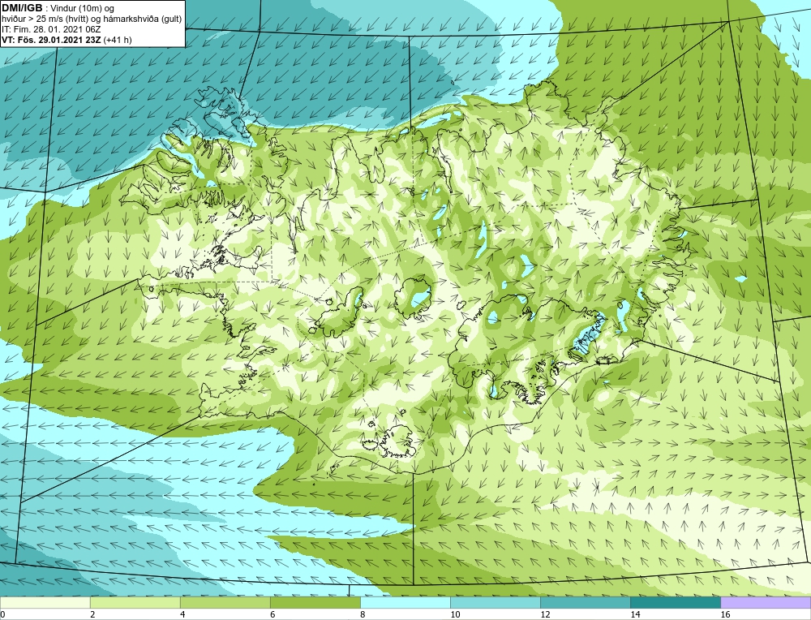The image size is (811, 620).
Task: Click the 2–4 m/s light green legend swatch
Action: click(x=135, y=602)
